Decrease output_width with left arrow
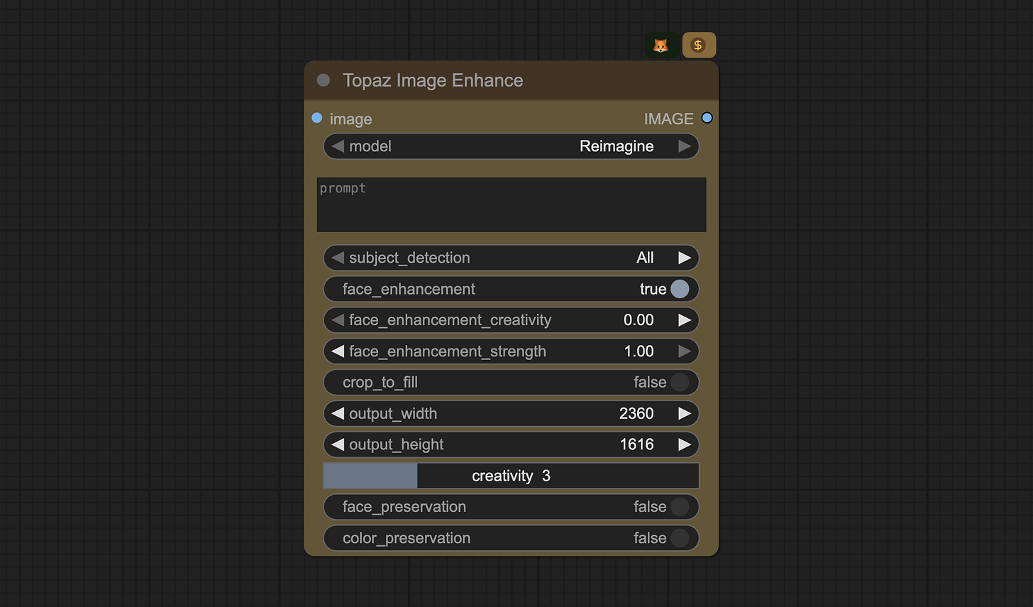 (x=338, y=413)
